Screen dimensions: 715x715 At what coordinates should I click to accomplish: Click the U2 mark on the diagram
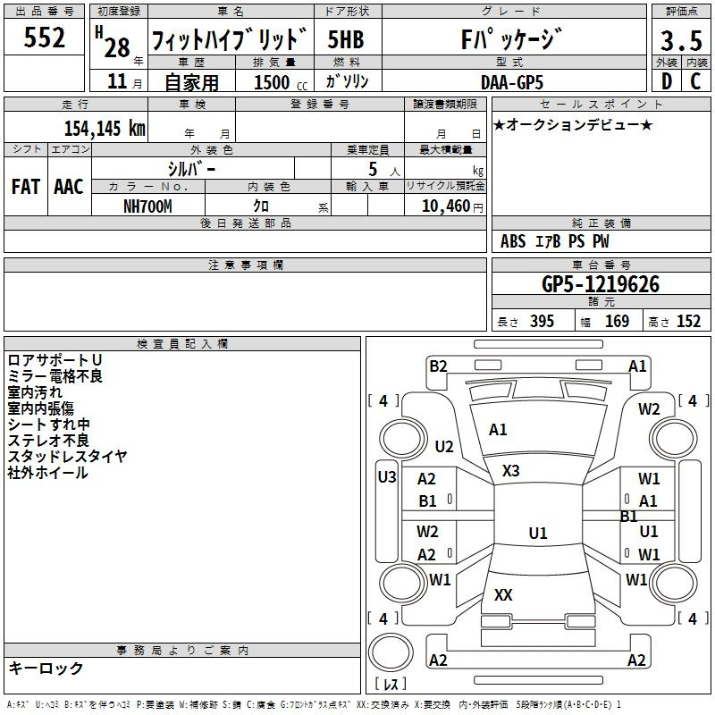coord(444,446)
